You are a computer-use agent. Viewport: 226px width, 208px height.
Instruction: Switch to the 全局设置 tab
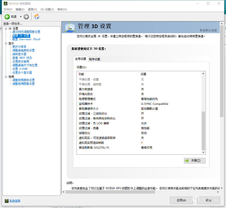click(x=80, y=59)
